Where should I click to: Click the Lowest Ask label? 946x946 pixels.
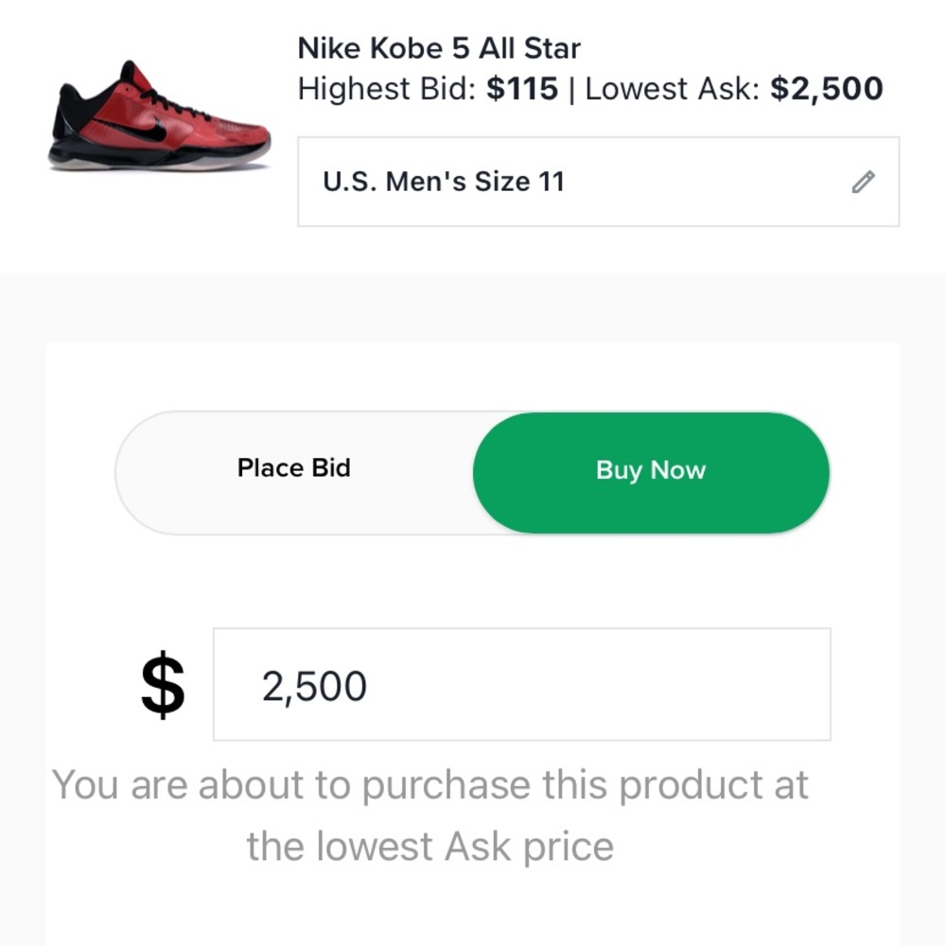tap(673, 90)
